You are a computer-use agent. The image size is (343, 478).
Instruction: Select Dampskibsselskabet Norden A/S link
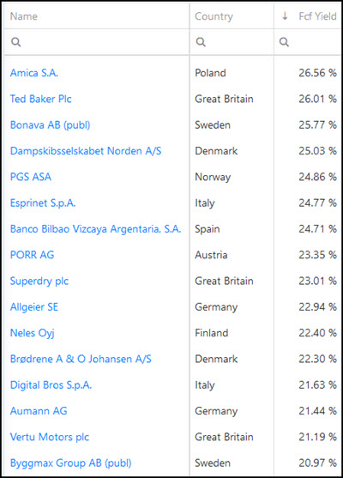pyautogui.click(x=86, y=151)
